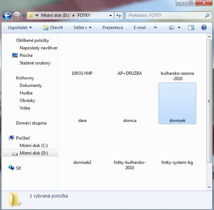Click in the Prohledat: FOTKY search field
Viewport: 214px width, 210px height.
[x=165, y=15]
